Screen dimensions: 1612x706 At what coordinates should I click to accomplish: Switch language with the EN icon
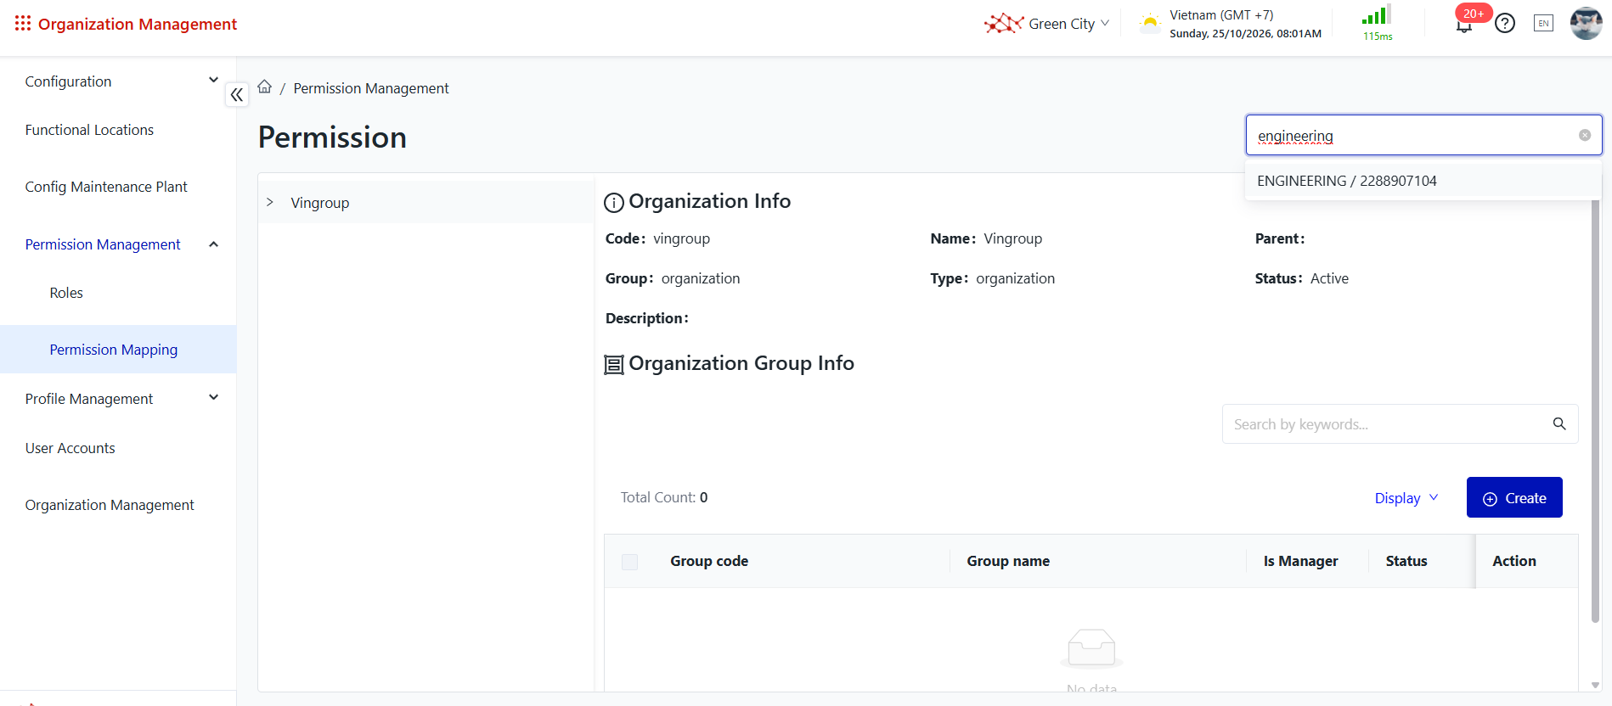point(1544,24)
